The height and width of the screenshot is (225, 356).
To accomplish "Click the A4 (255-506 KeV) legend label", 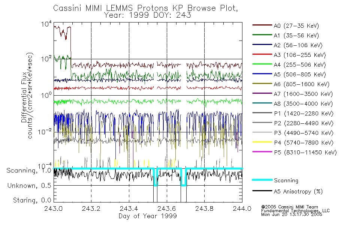I will coord(300,65).
